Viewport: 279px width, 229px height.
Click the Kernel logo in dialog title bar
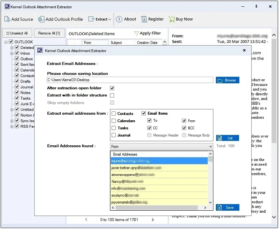(x=40, y=50)
